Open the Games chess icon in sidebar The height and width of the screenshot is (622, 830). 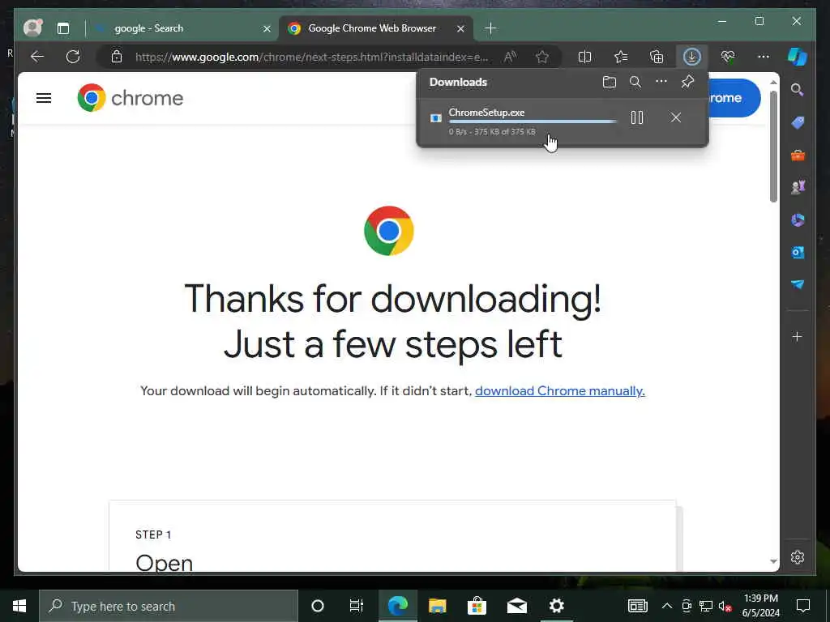[798, 187]
